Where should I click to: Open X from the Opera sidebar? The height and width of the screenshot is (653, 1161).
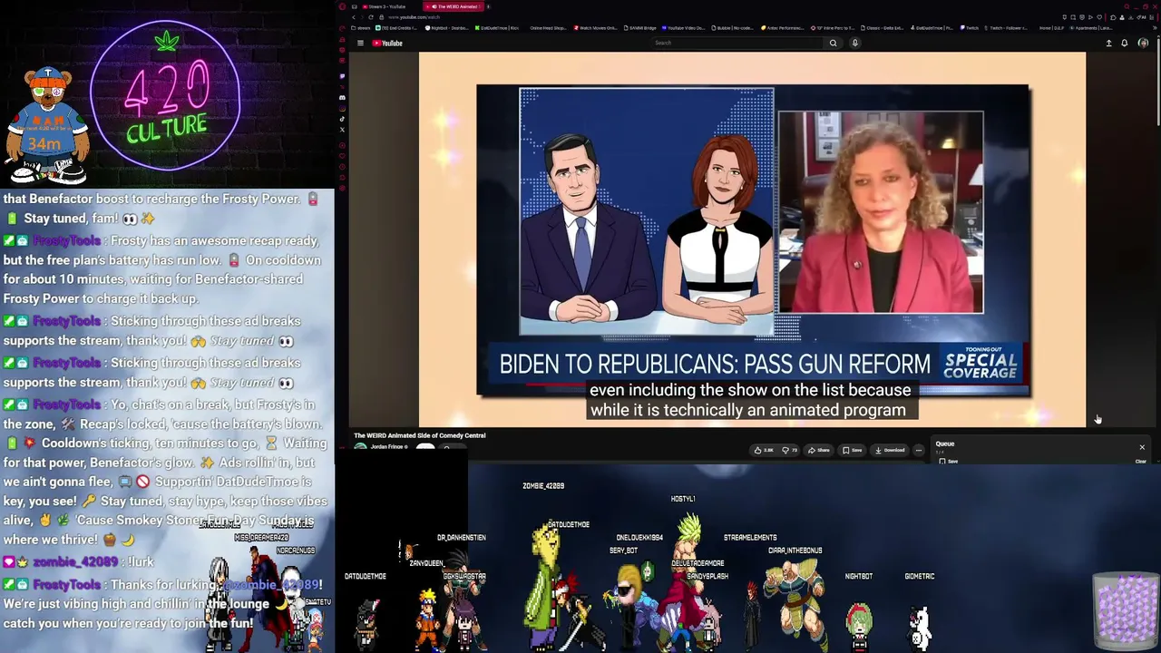[x=342, y=130]
